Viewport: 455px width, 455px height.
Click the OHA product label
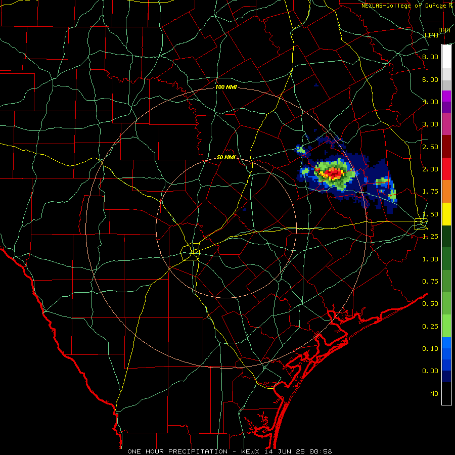(444, 30)
